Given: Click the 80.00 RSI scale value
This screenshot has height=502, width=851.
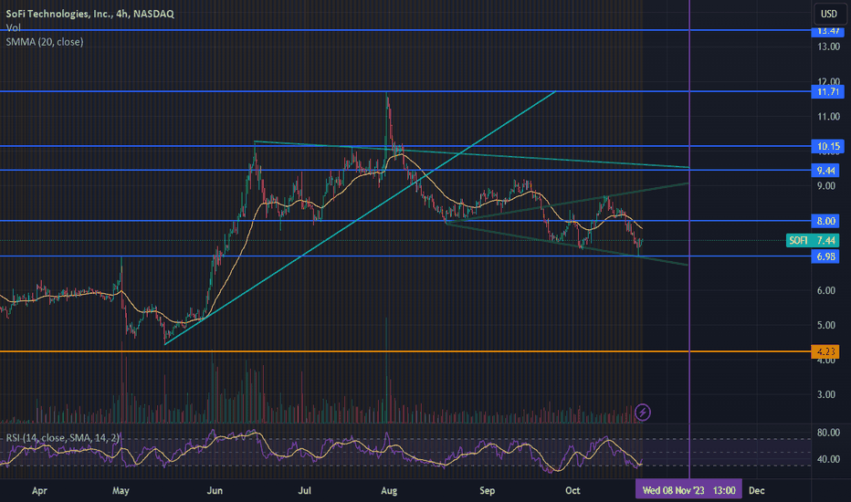Looking at the screenshot, I should 828,433.
